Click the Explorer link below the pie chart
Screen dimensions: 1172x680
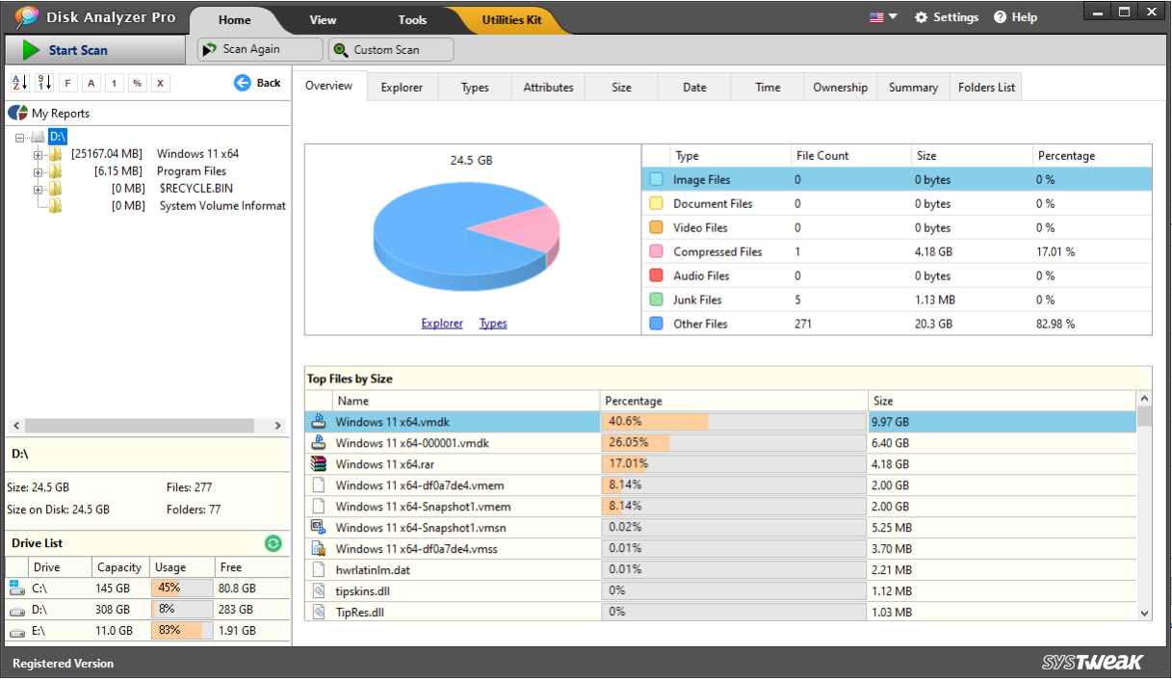[x=441, y=323]
